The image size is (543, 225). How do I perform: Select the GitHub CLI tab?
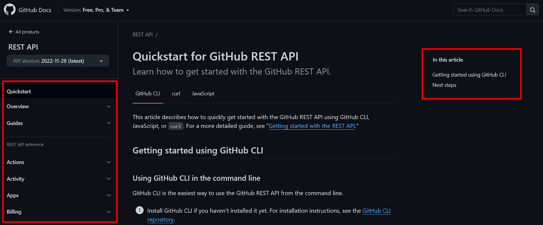click(x=148, y=94)
